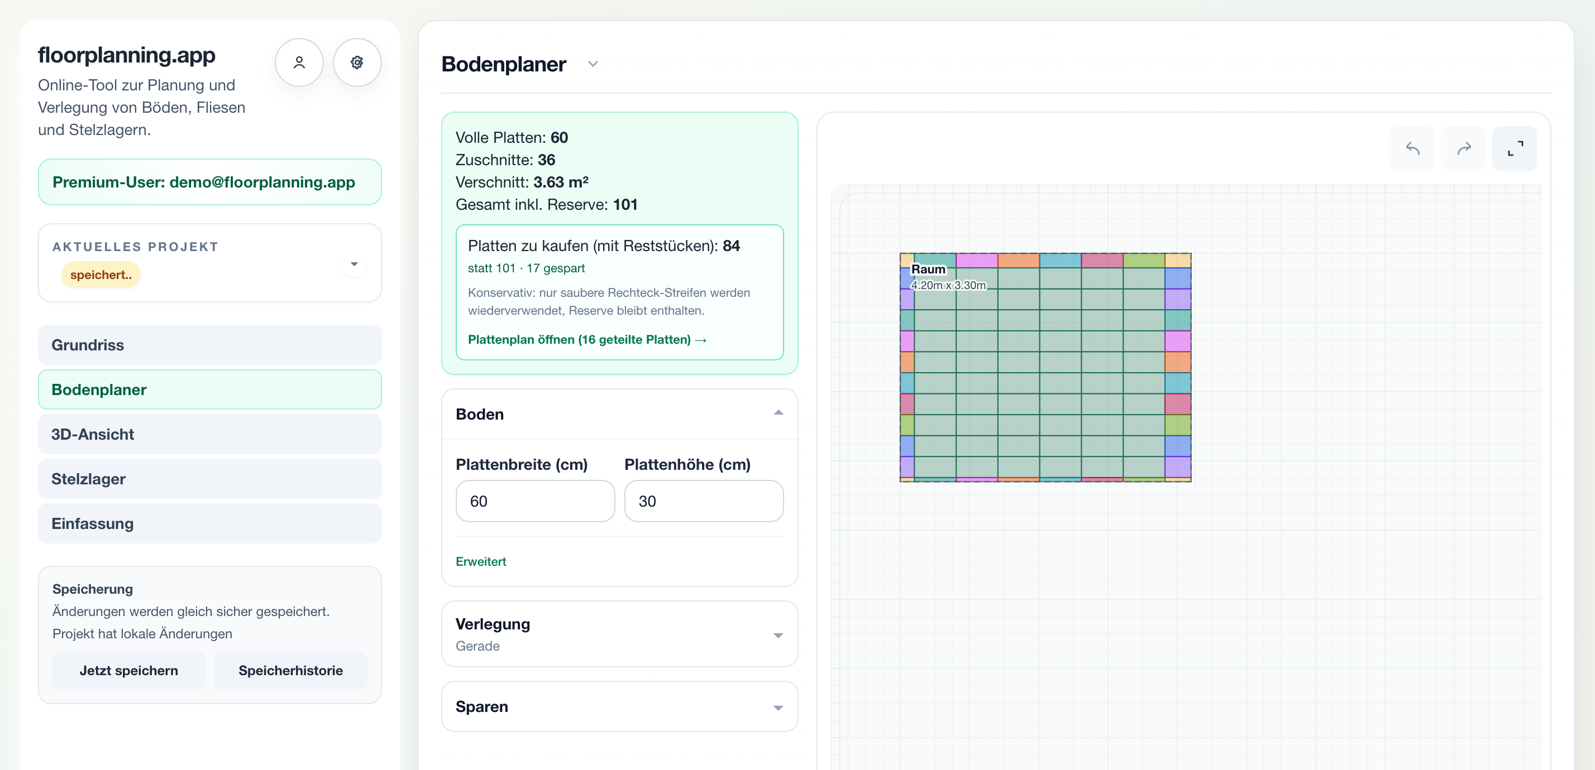Click the Erweitert link
Image resolution: width=1595 pixels, height=770 pixels.
pos(480,561)
